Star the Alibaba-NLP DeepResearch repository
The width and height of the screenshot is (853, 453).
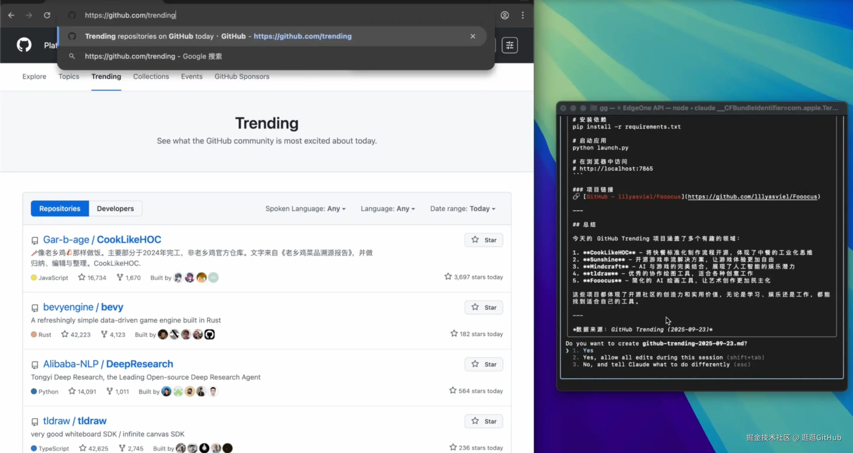(483, 364)
